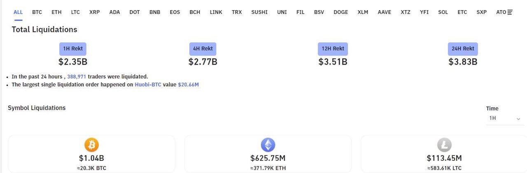Open the Huobi-BTC link

pyautogui.click(x=148, y=85)
